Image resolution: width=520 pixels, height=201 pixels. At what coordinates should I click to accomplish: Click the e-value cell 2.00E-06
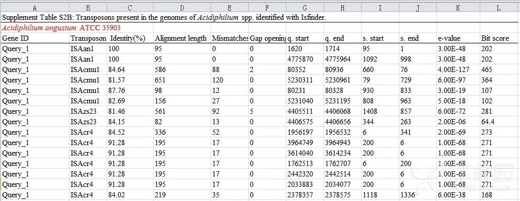[x=458, y=122]
